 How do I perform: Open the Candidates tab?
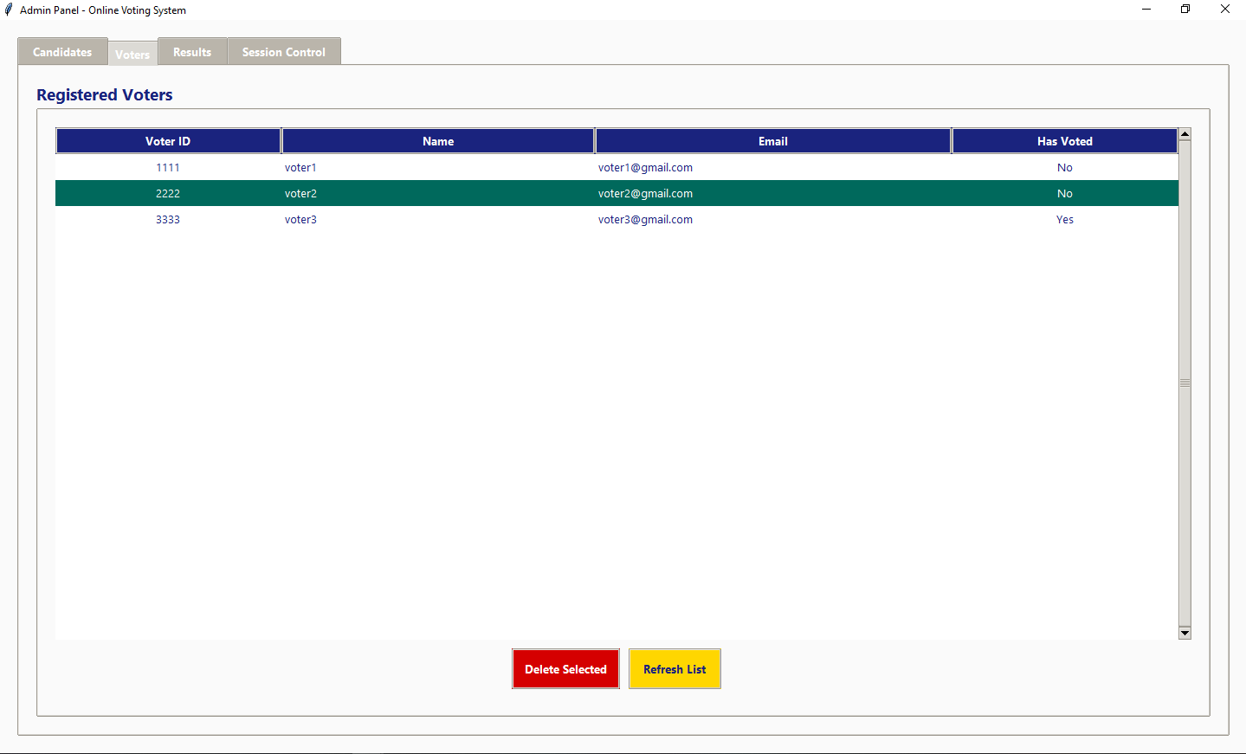click(62, 52)
